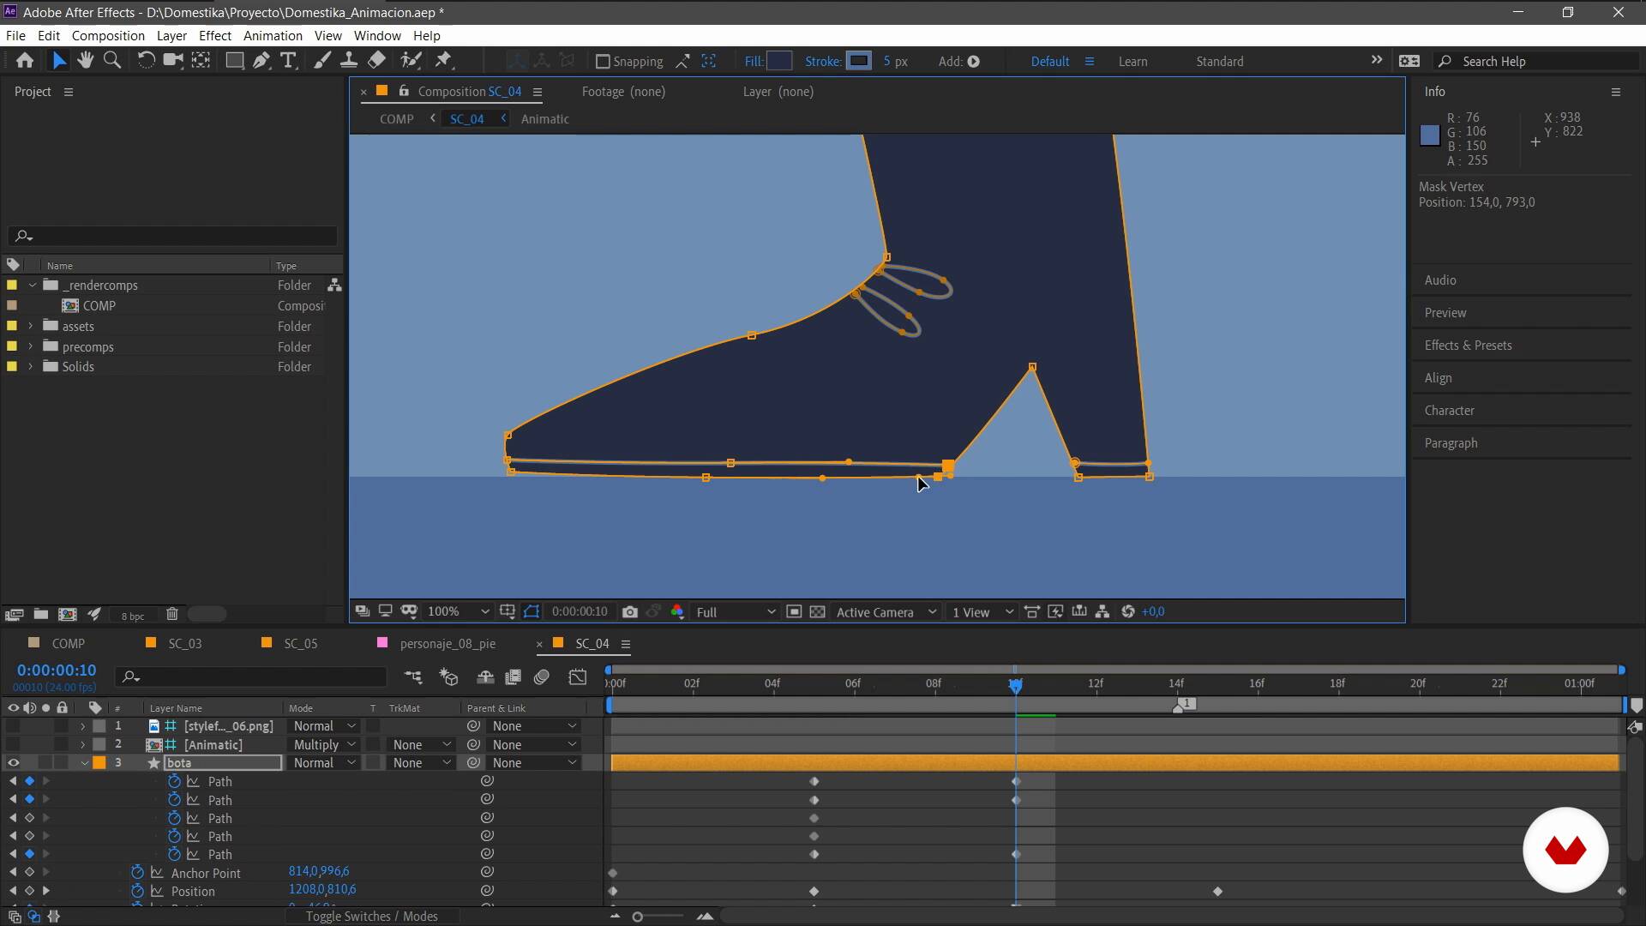Click the trash icon in Project panel
The width and height of the screenshot is (1646, 926).
pos(172,615)
